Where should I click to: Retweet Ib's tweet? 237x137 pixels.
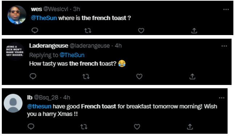84,127
